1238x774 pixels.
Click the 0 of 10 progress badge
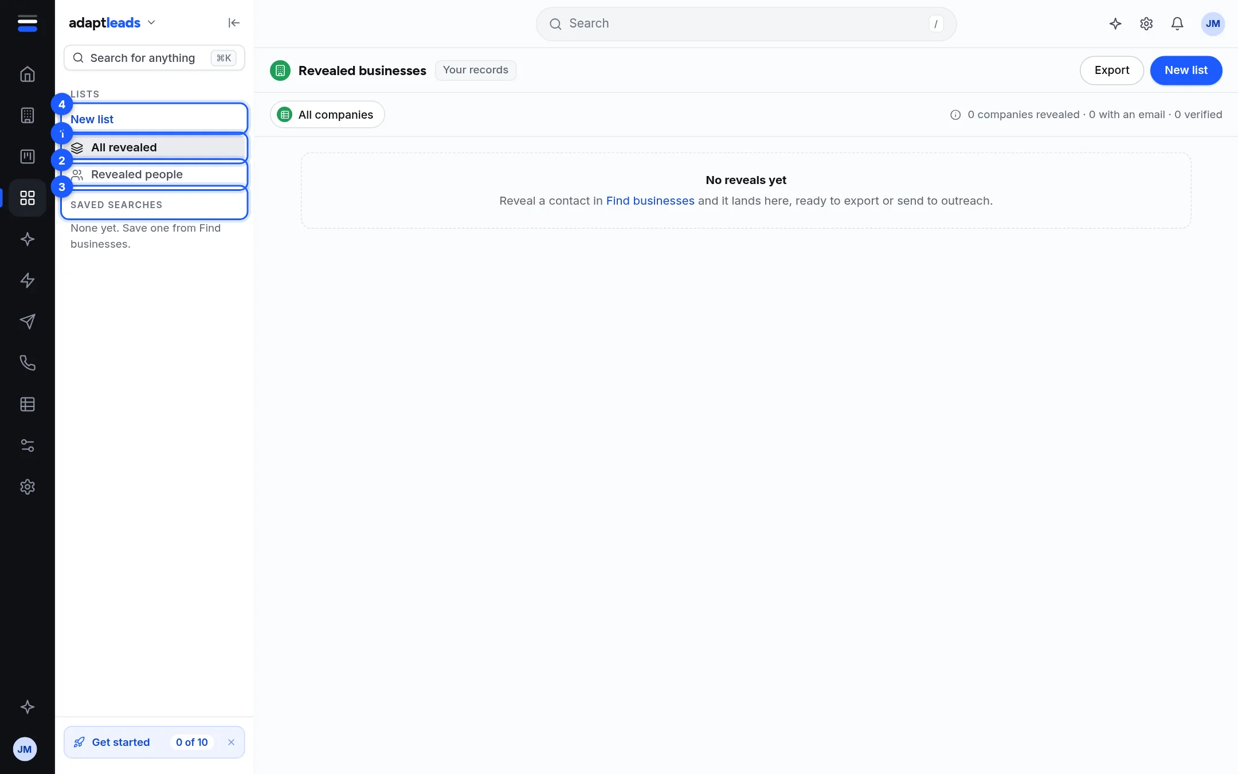click(x=192, y=742)
